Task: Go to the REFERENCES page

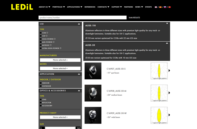Action: click(x=90, y=7)
